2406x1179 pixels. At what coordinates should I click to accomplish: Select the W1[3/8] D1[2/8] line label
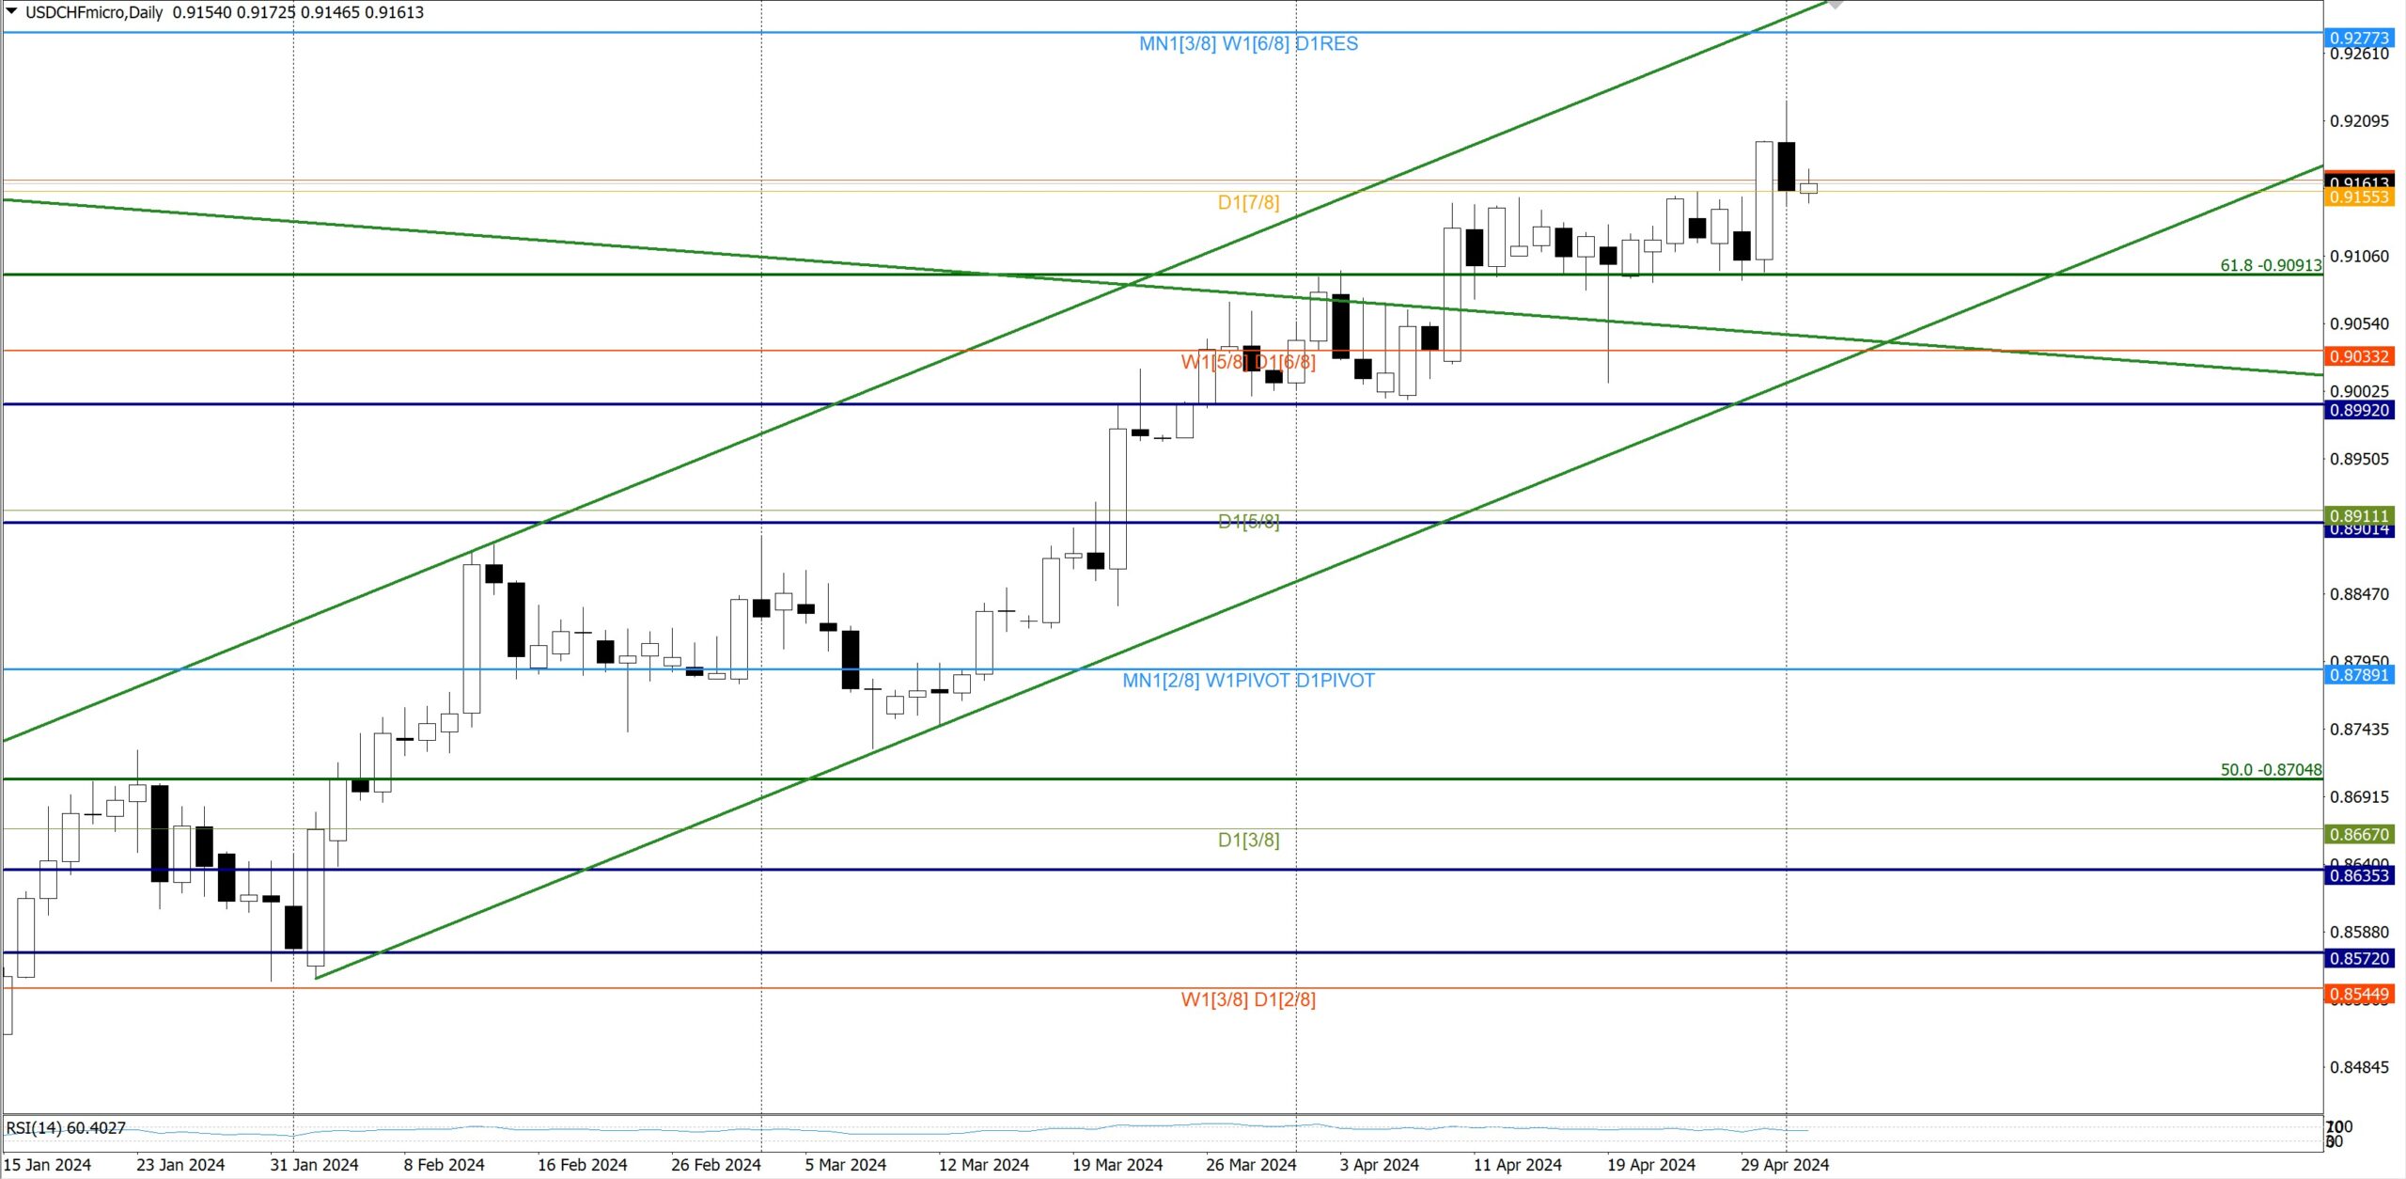1247,999
